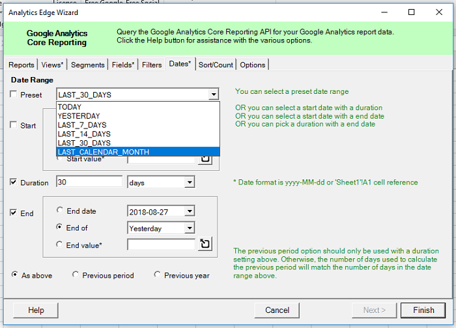Click the Duration value field showing 30
Viewport: 456px width, 328px height.
pos(89,182)
